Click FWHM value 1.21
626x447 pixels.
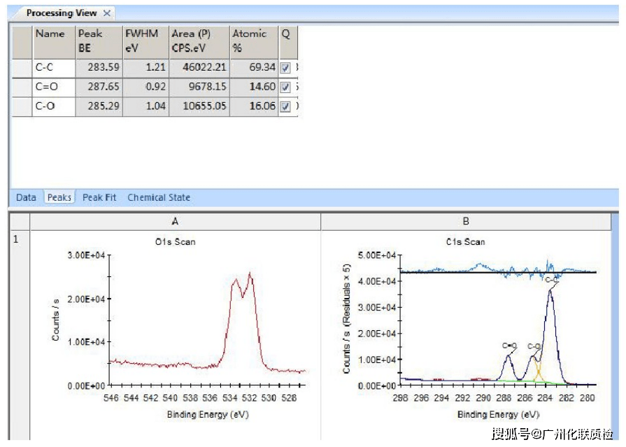click(145, 68)
